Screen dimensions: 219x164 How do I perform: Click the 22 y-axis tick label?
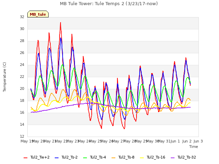pos(22,77)
